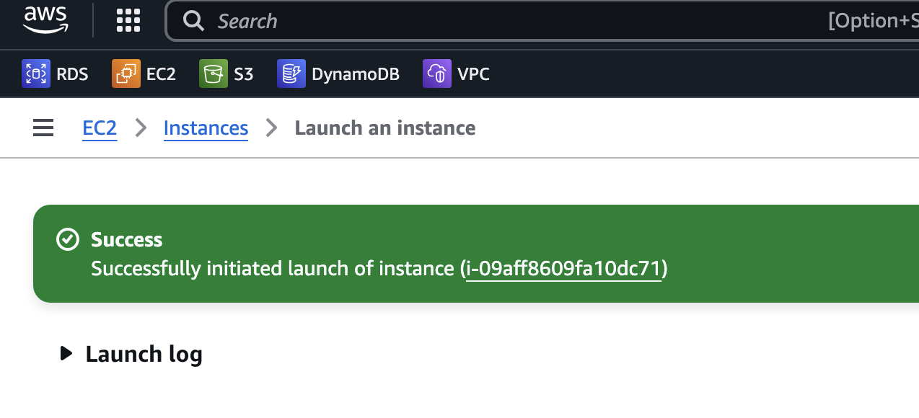Viewport: 919px width, 418px height.
Task: Click the S3 bucket icon
Action: point(214,74)
